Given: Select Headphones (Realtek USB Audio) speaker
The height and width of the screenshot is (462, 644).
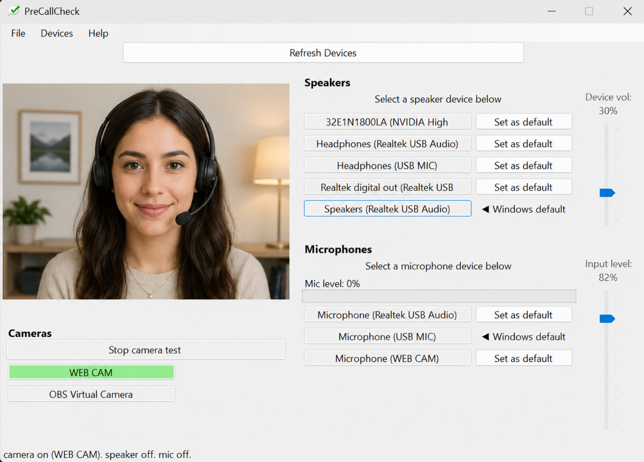Looking at the screenshot, I should pyautogui.click(x=387, y=144).
